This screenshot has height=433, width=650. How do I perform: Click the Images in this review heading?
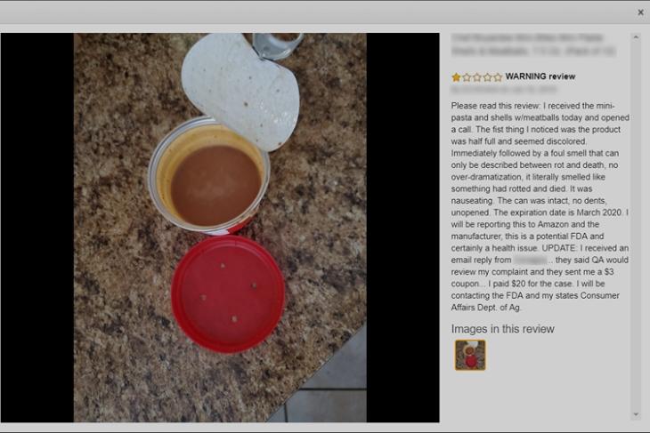click(x=503, y=329)
